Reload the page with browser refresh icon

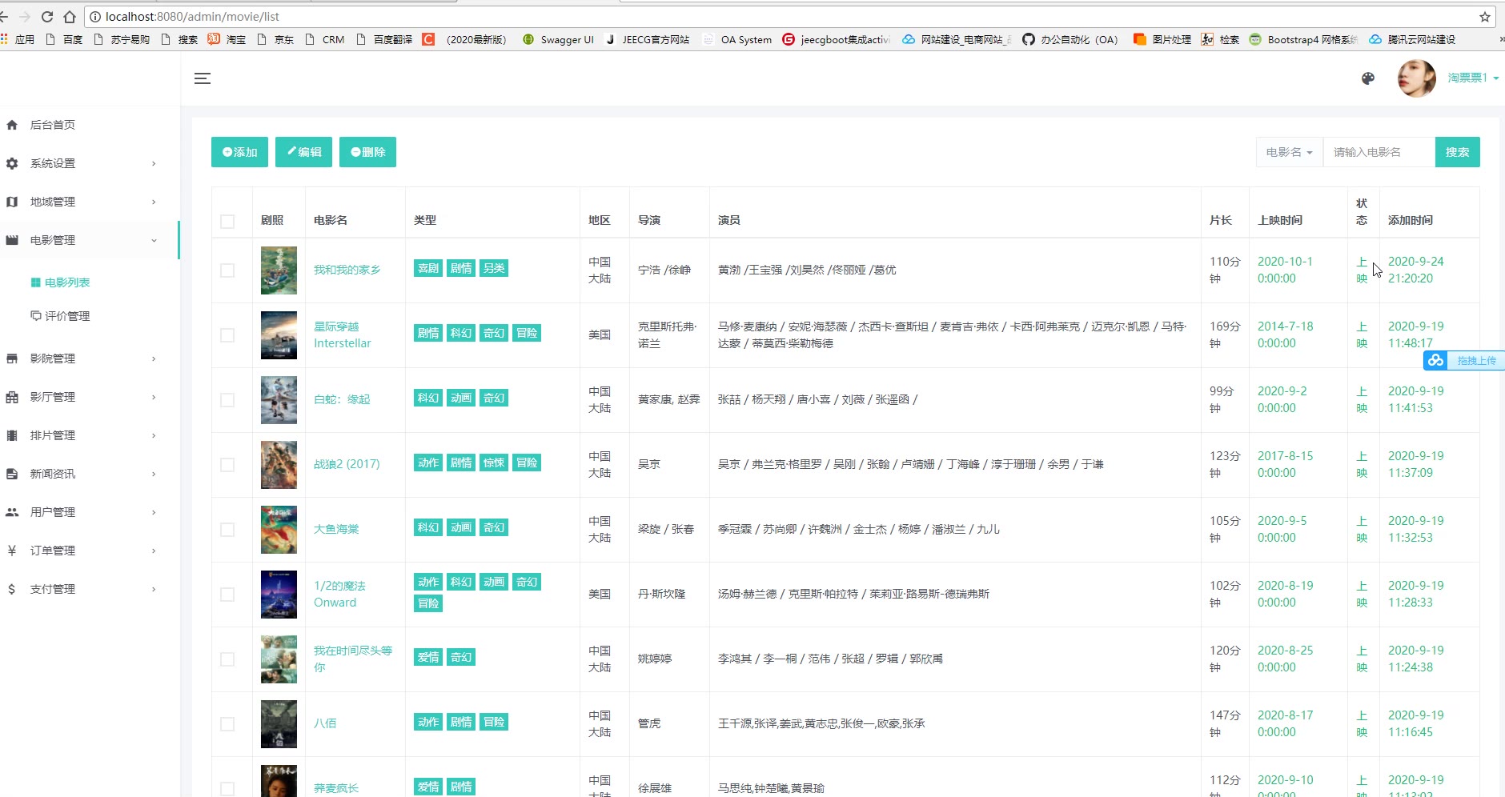tap(47, 17)
